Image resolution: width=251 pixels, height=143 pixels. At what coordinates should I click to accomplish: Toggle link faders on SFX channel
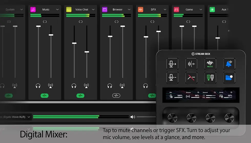point(152,22)
